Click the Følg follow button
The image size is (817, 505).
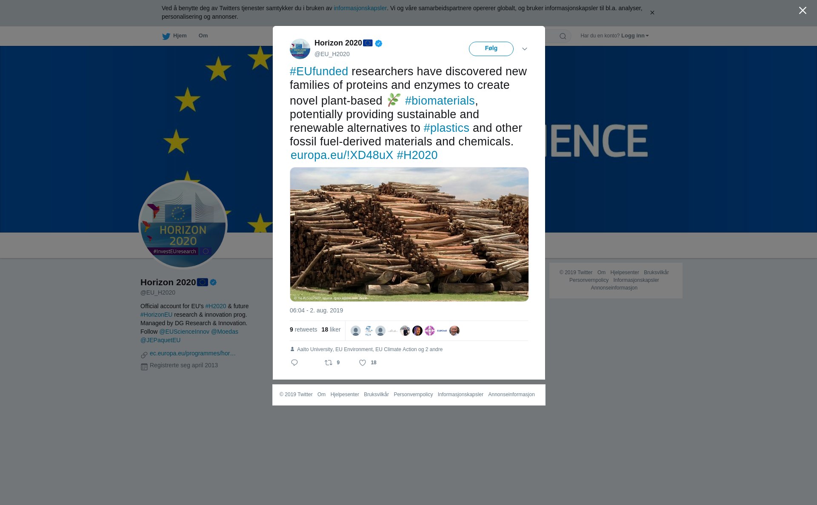491,48
